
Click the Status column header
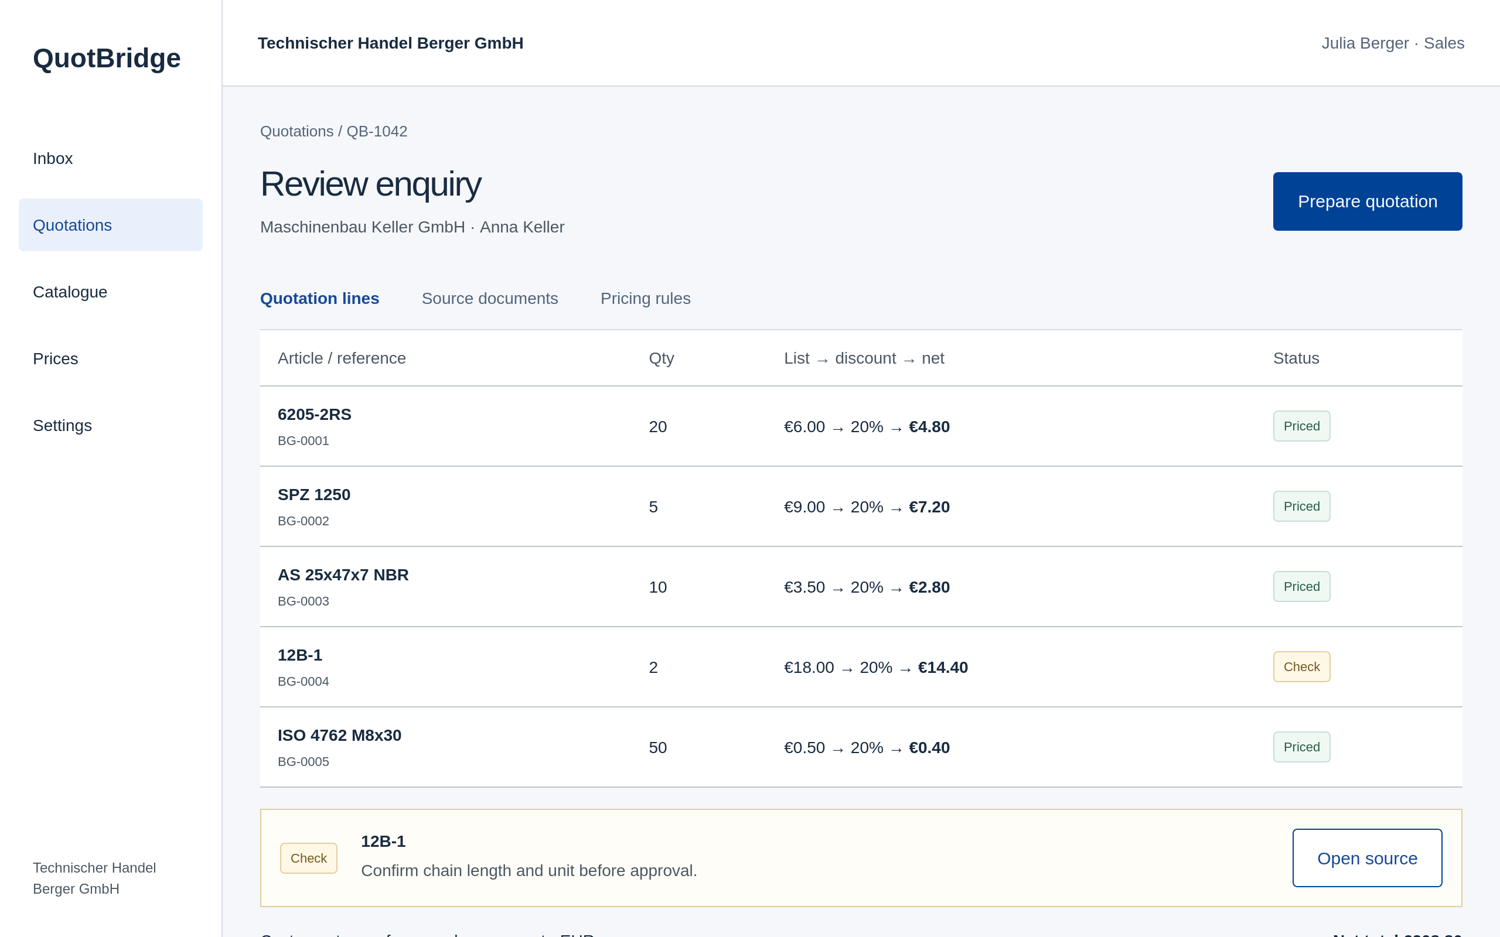pyautogui.click(x=1296, y=358)
